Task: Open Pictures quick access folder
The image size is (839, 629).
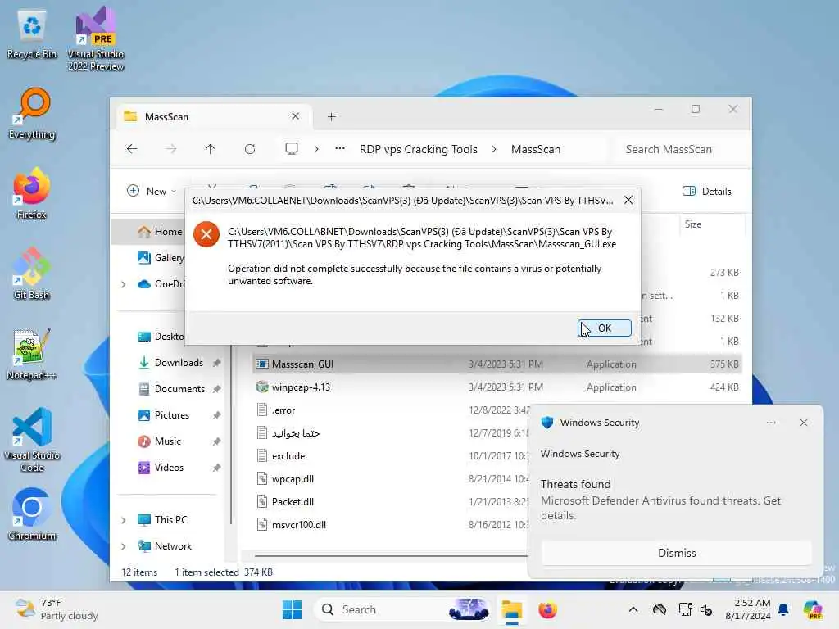Action: pyautogui.click(x=171, y=415)
